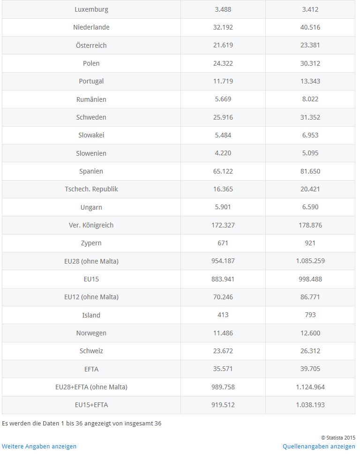This screenshot has height=455, width=360.
Task: Select the Schweden row label
Action: [x=91, y=117]
